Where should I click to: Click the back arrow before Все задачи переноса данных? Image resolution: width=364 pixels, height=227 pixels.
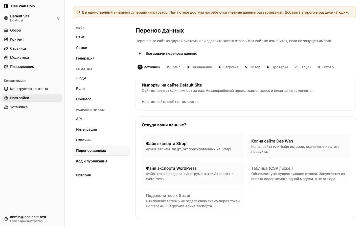pyautogui.click(x=140, y=53)
